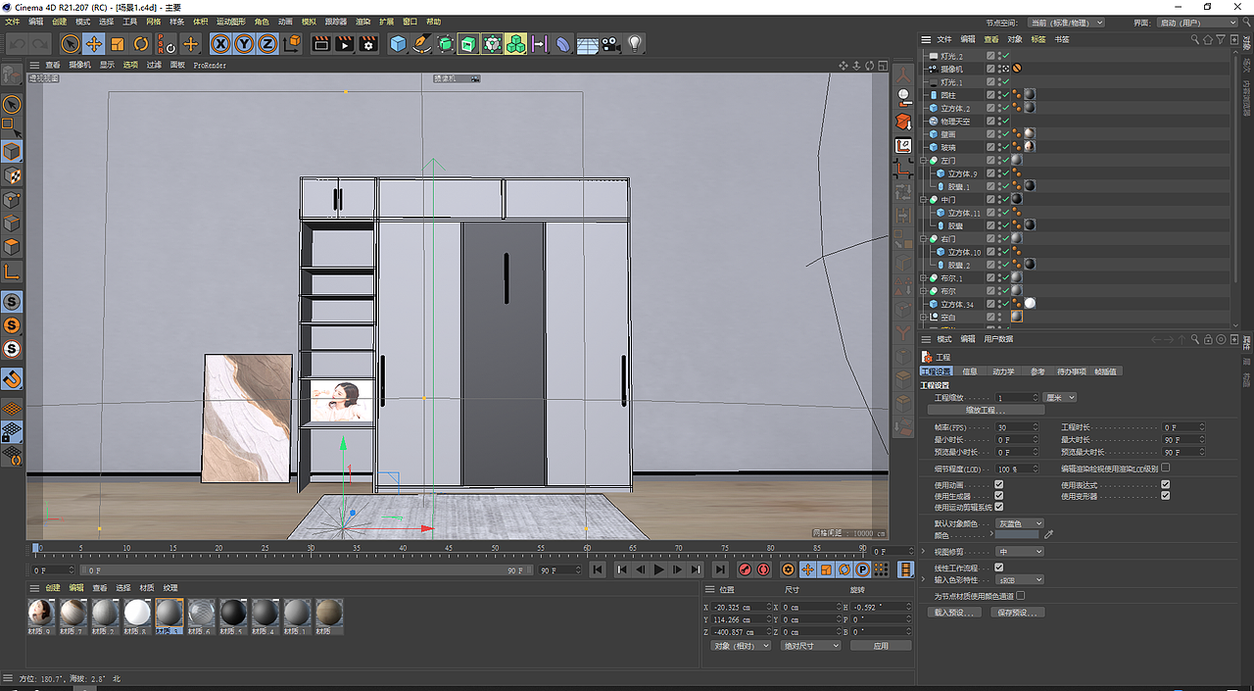
Task: Select the Move tool in the toolbar
Action: tap(93, 44)
